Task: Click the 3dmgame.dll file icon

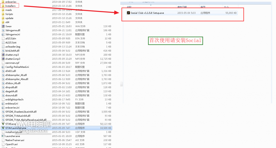Action: (x=3, y=30)
